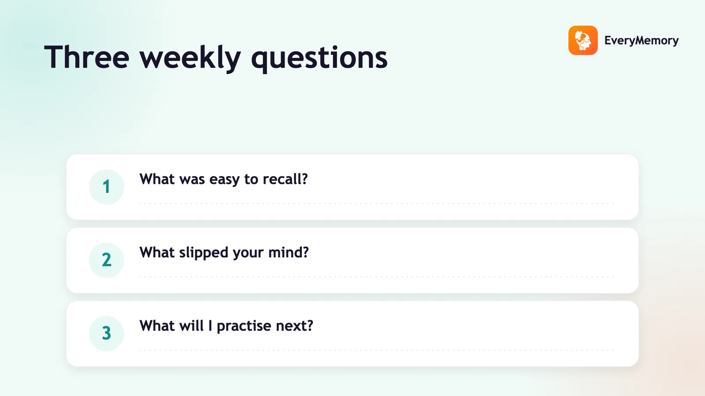Click the word 'weekly' in the heading
This screenshot has height=396, width=705.
click(x=190, y=58)
